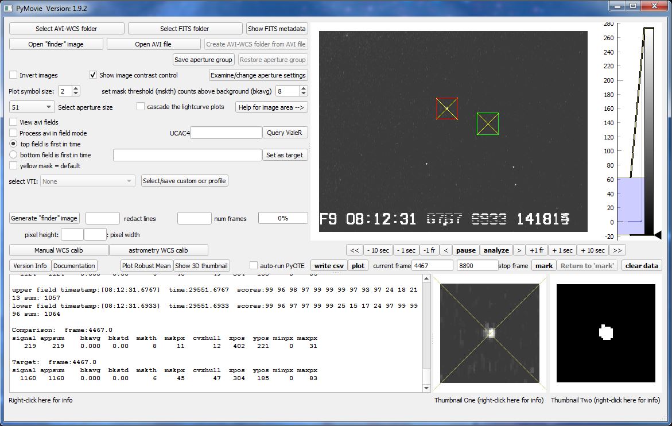This screenshot has height=426, width=672.
Task: Toggle auto-run PyOTE checkbox
Action: tap(254, 266)
